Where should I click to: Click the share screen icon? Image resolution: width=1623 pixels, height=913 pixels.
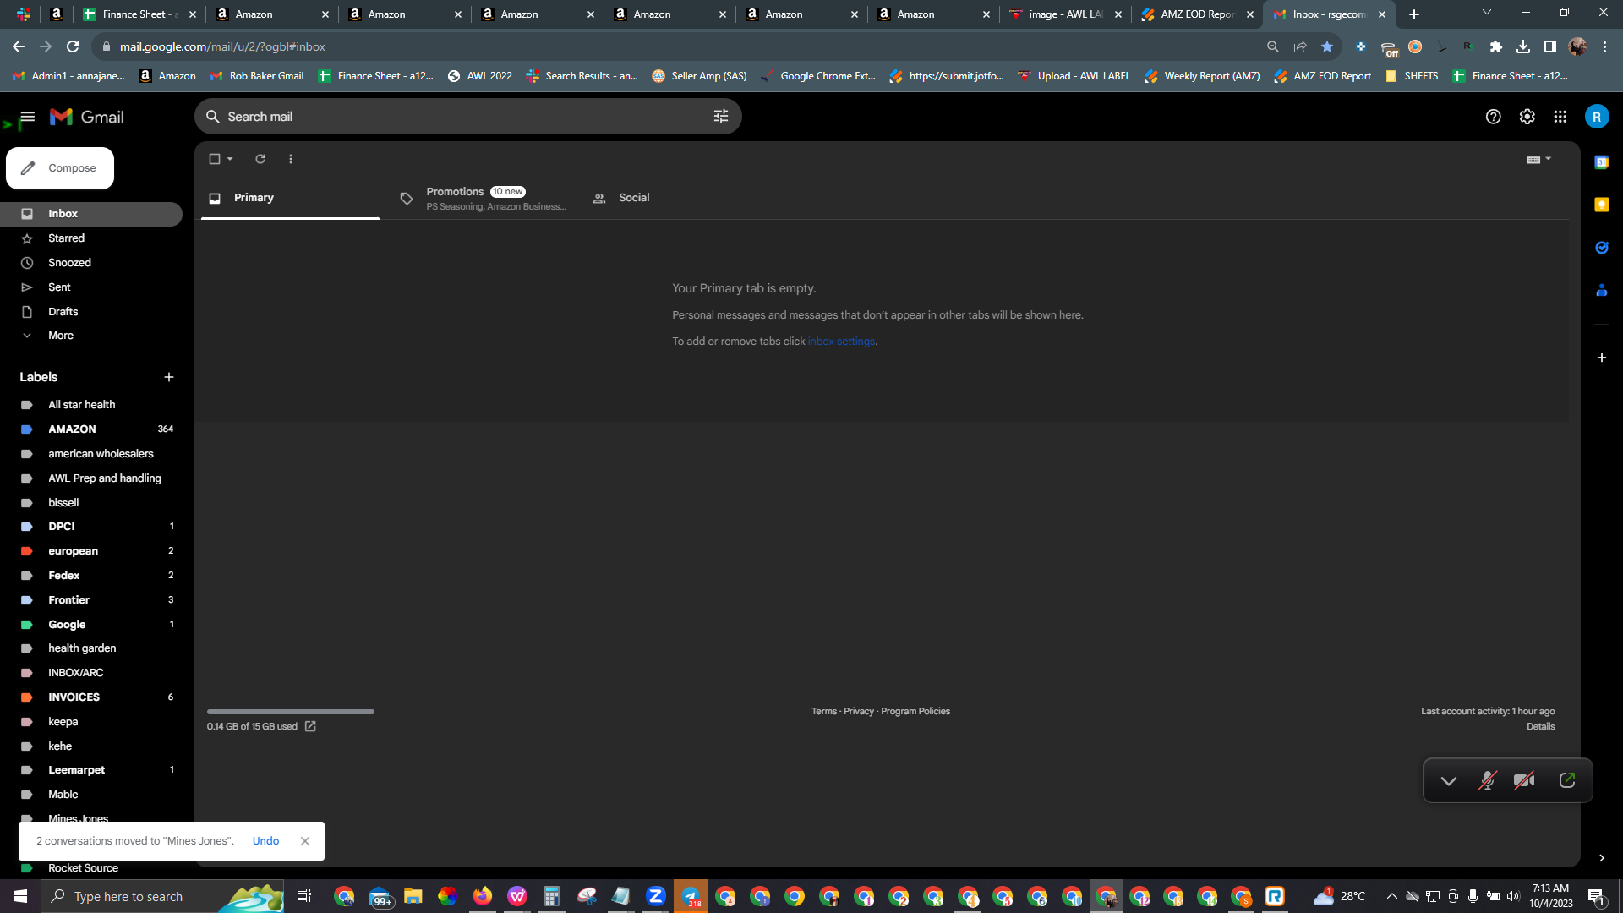[x=1566, y=781]
